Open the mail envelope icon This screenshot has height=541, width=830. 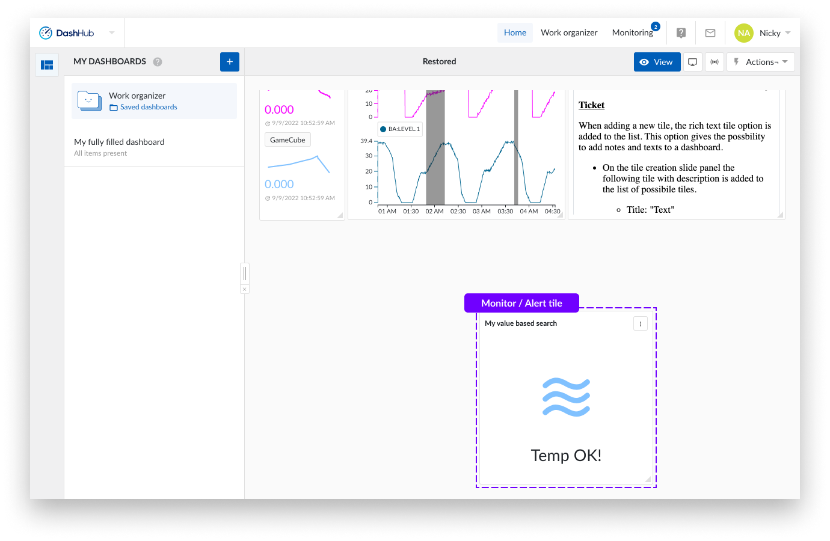[x=710, y=33]
